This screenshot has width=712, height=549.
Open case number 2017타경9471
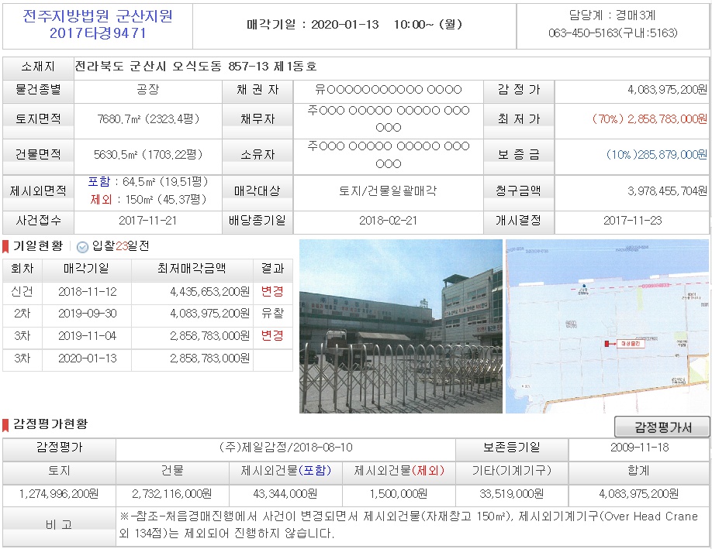pos(98,33)
